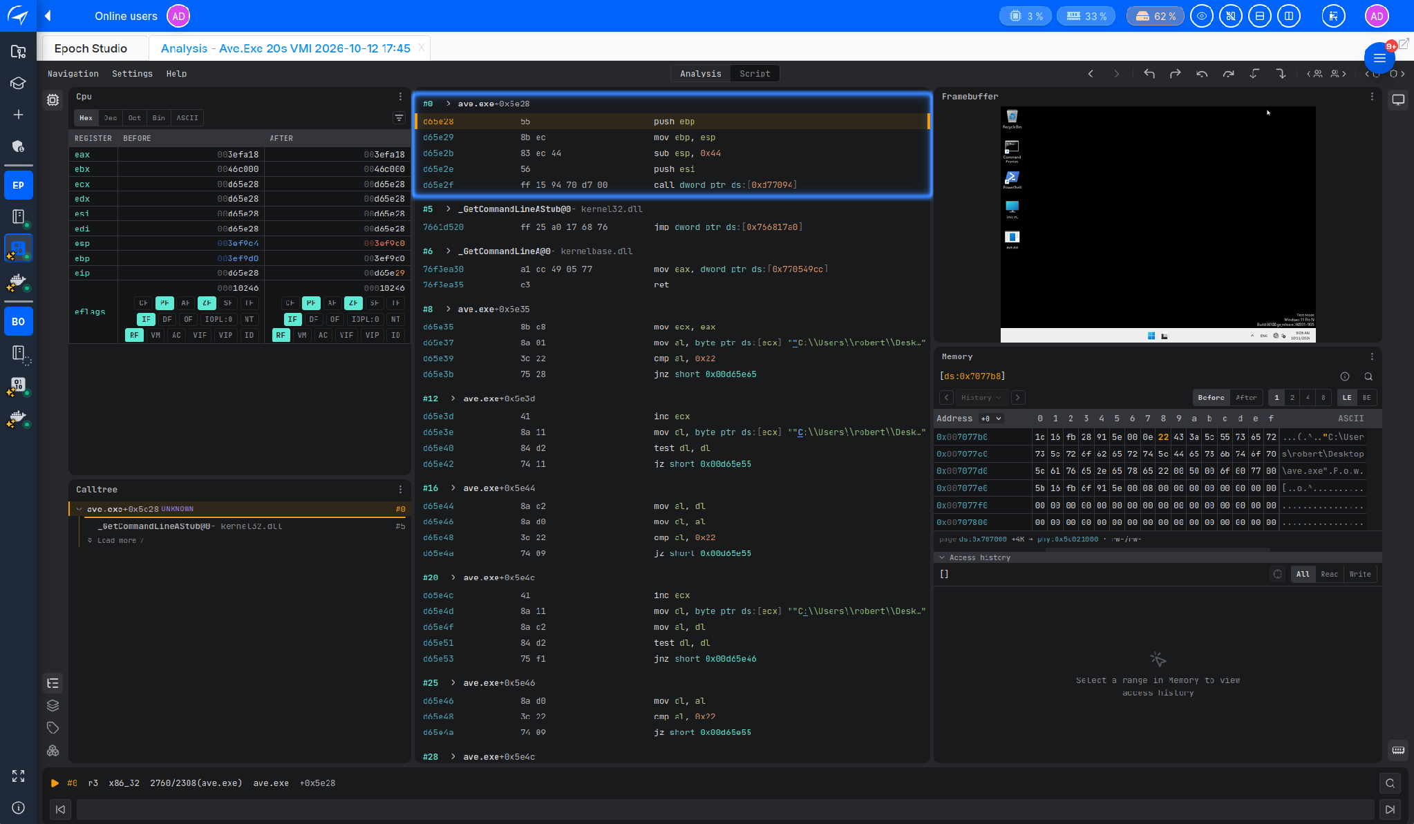The width and height of the screenshot is (1414, 824).
Task: Open the BO workspace badge
Action: [18, 321]
